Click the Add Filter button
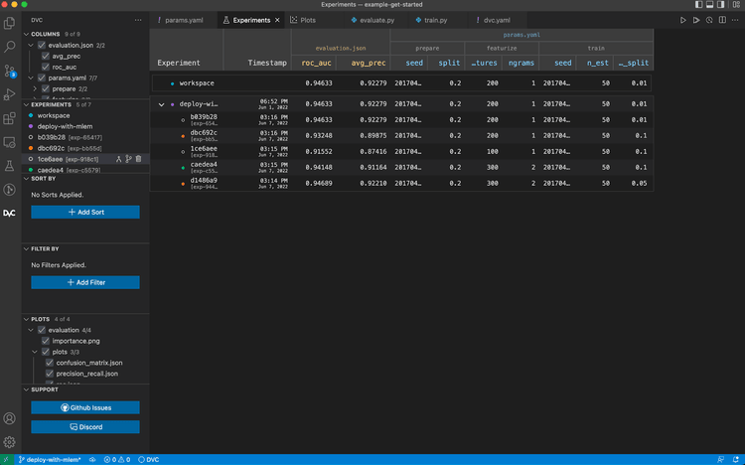745x465 pixels. [85, 282]
